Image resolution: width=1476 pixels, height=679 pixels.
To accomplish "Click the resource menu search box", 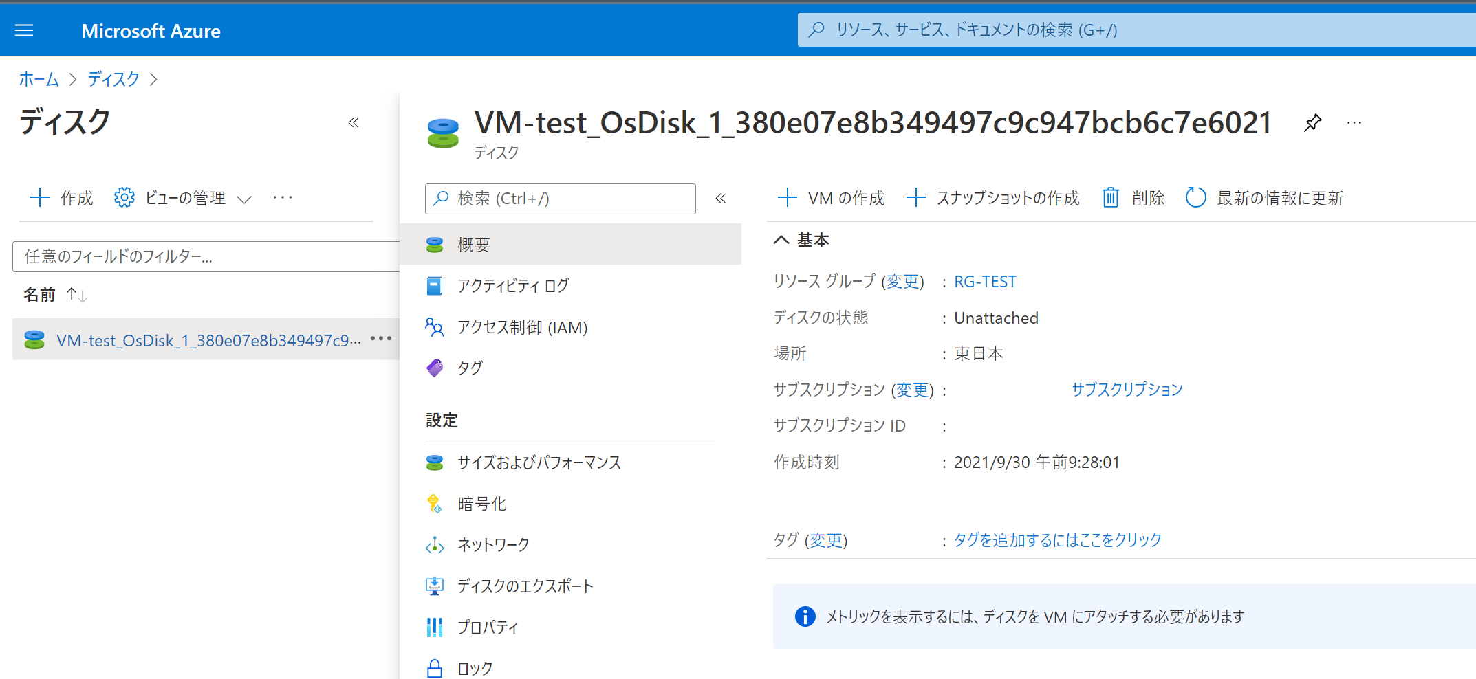I will tap(560, 199).
